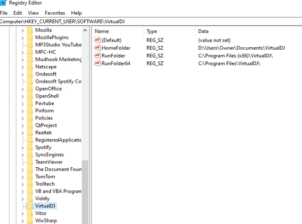Image resolution: width=302 pixels, height=224 pixels.
Task: Click the (value not set) data cell
Action: 214,40
